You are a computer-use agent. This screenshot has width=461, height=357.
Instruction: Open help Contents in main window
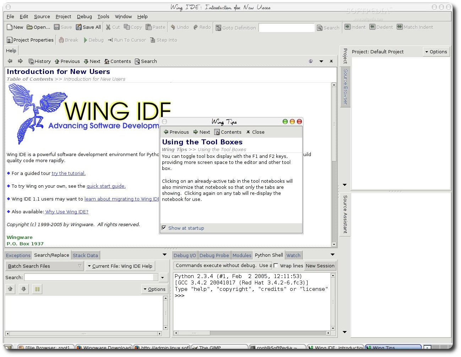click(118, 62)
